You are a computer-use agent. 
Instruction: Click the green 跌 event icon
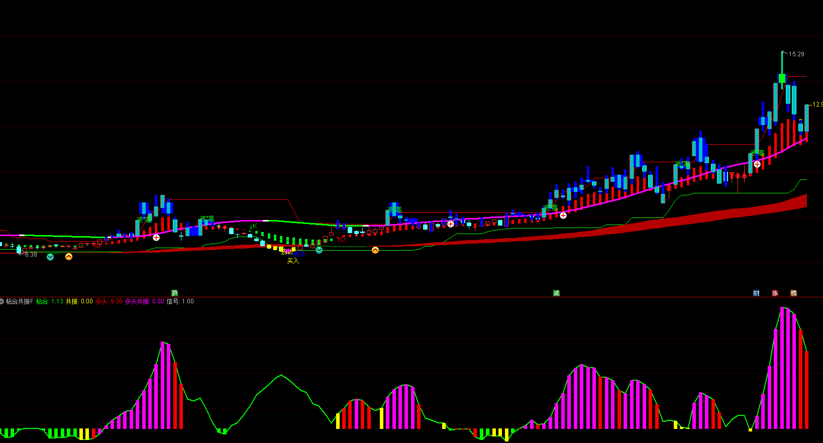[x=175, y=293]
